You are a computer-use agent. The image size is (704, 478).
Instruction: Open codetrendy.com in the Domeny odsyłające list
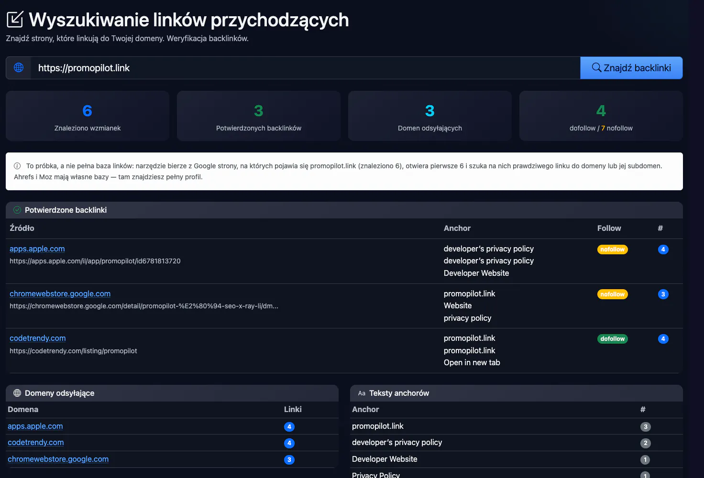36,442
